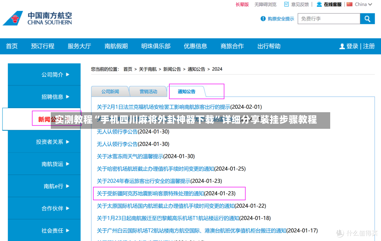Viewport: 381px width, 241px height.
Task: Expand 招聘信息 sidebar item
Action: coord(44,97)
